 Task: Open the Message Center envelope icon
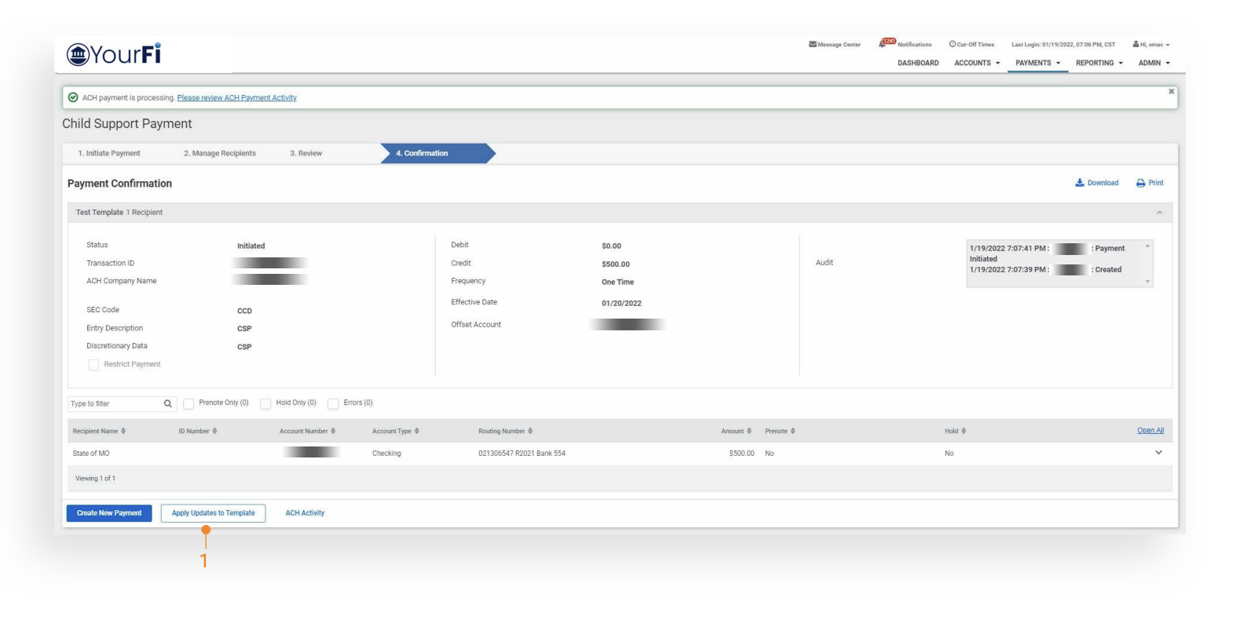pos(812,45)
